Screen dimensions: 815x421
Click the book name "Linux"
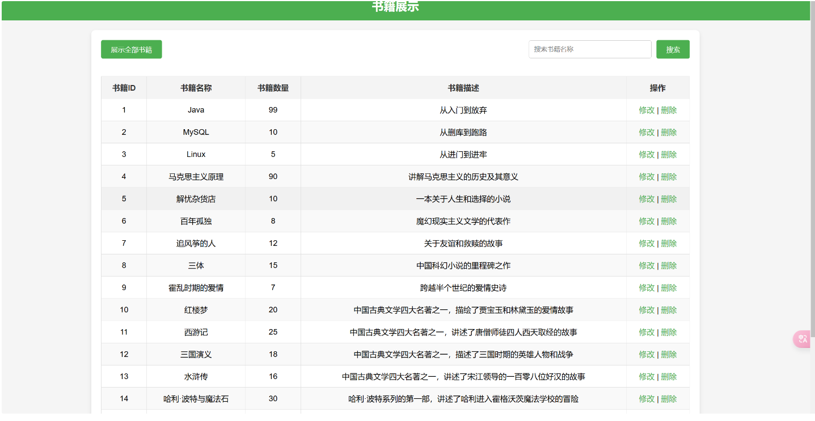tap(196, 154)
